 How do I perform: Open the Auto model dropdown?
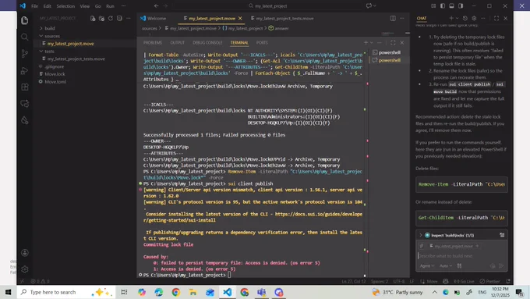click(x=446, y=265)
